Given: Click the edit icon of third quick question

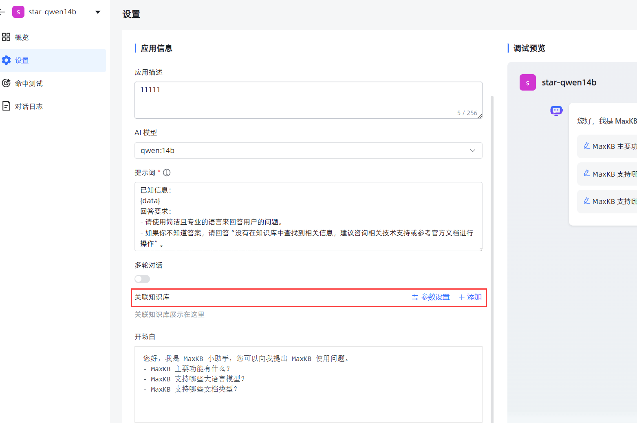Looking at the screenshot, I should (x=586, y=201).
